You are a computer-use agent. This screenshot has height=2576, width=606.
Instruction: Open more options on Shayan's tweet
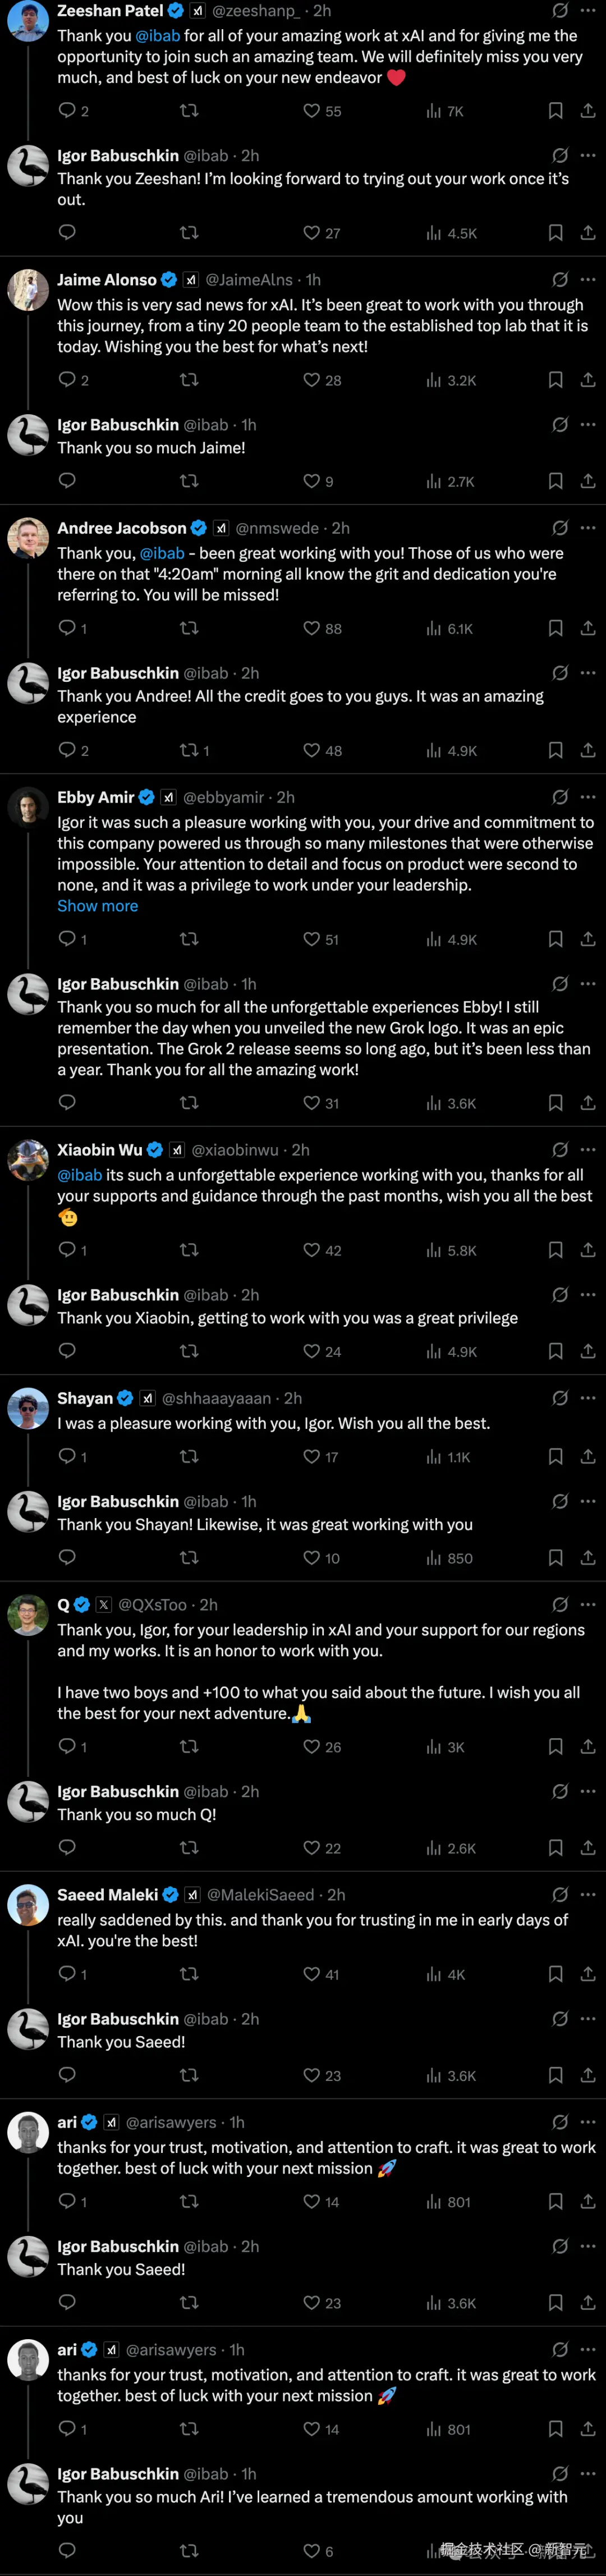click(x=588, y=1398)
